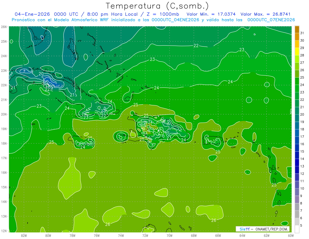Select the initialization time "0000UTC_04ENE2026"
The image size is (309, 239).
pyautogui.click(x=175, y=20)
